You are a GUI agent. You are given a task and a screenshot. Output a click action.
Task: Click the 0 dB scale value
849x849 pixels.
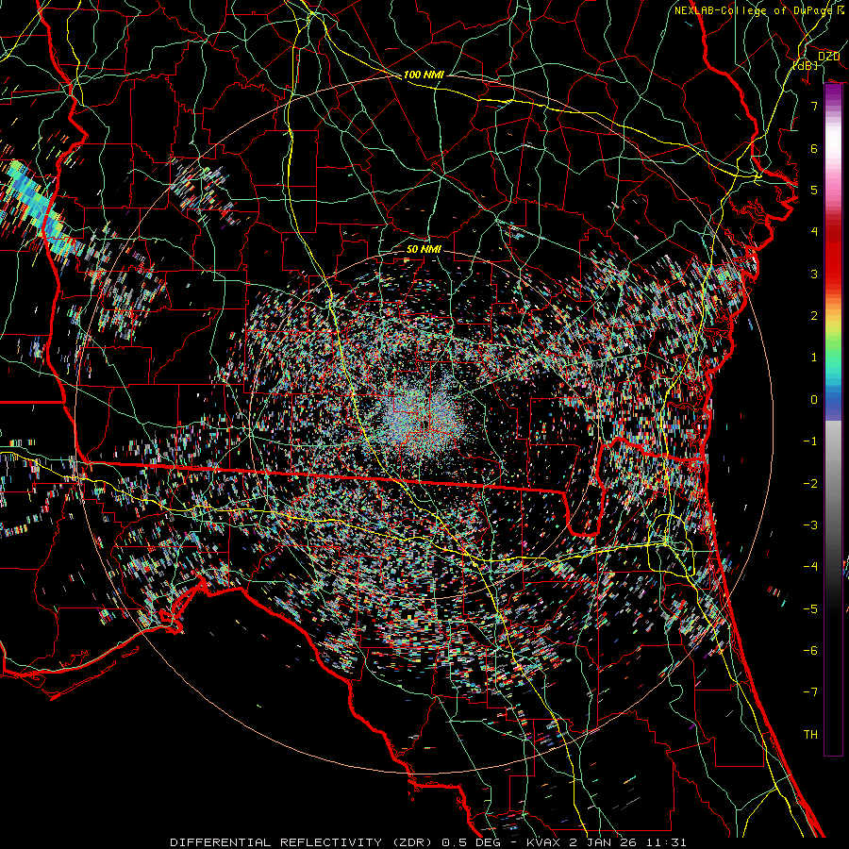click(814, 400)
